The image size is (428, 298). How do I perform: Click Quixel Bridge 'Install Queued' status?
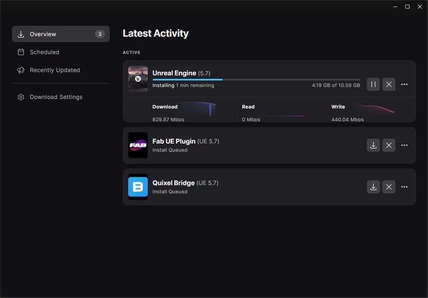170,192
